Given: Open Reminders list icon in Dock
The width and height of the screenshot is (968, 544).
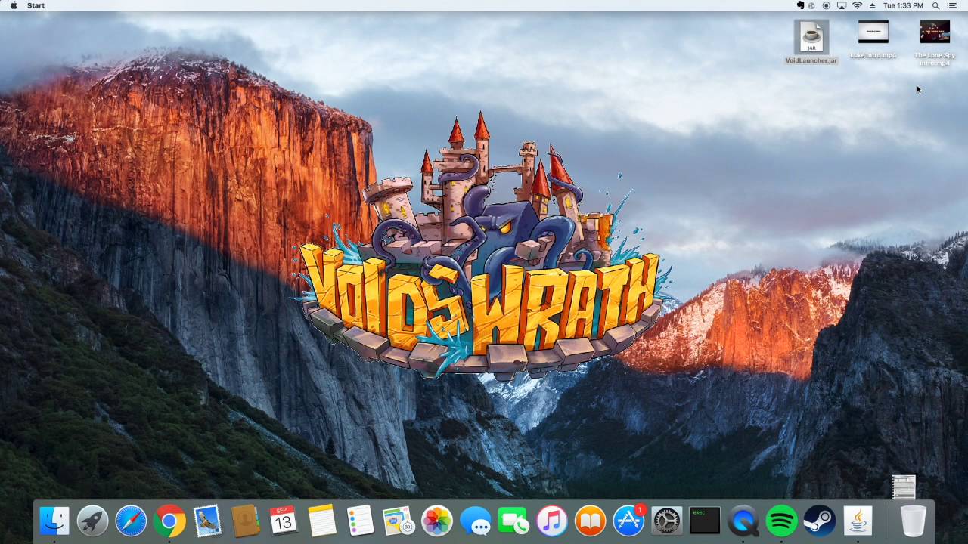Looking at the screenshot, I should tap(360, 521).
